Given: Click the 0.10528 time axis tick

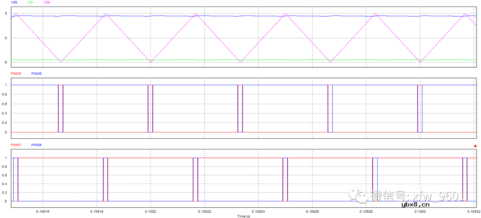Looking at the screenshot, I should tap(366, 210).
